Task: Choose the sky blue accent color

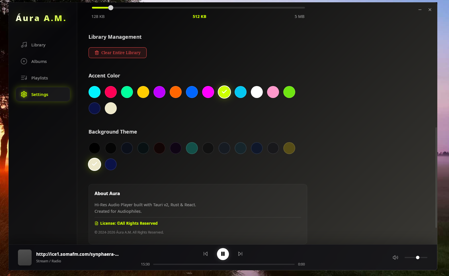Action: (x=241, y=92)
